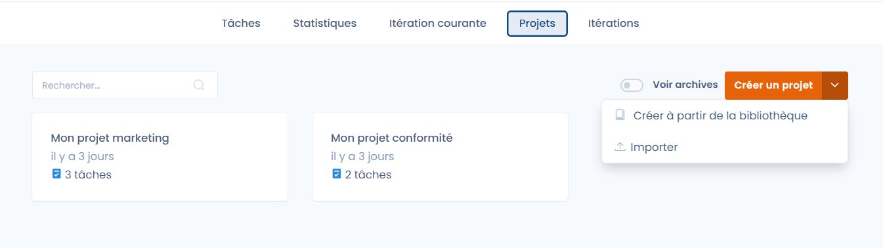Click the book icon beside bibliothèque option
The width and height of the screenshot is (883, 248).
pyautogui.click(x=620, y=115)
